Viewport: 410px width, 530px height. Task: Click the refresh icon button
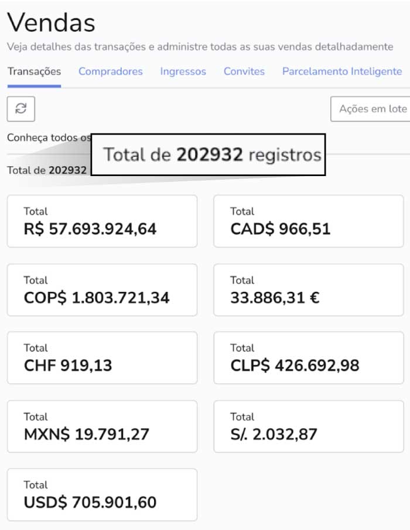pos(21,108)
